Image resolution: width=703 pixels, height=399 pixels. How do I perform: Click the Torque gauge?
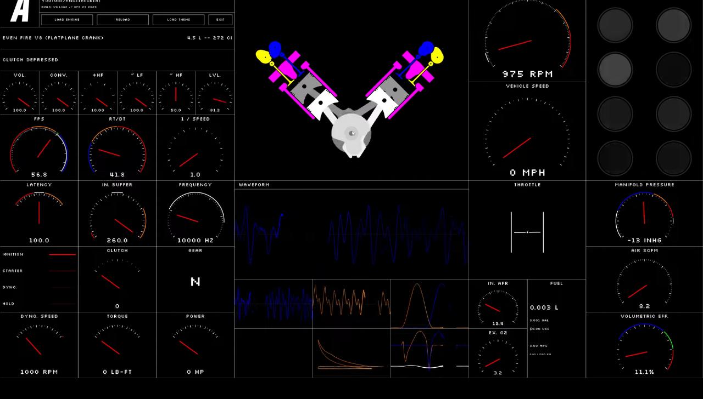(x=117, y=345)
